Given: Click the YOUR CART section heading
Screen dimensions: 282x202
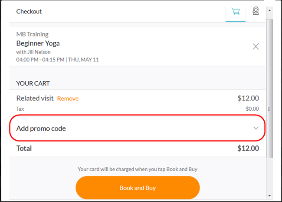Looking at the screenshot, I should point(33,83).
